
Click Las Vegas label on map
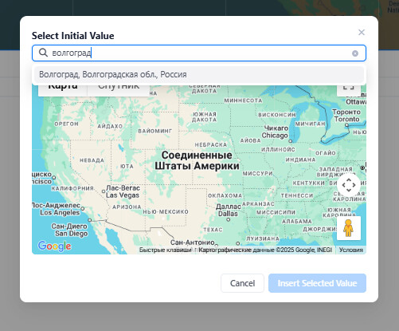coord(123,191)
